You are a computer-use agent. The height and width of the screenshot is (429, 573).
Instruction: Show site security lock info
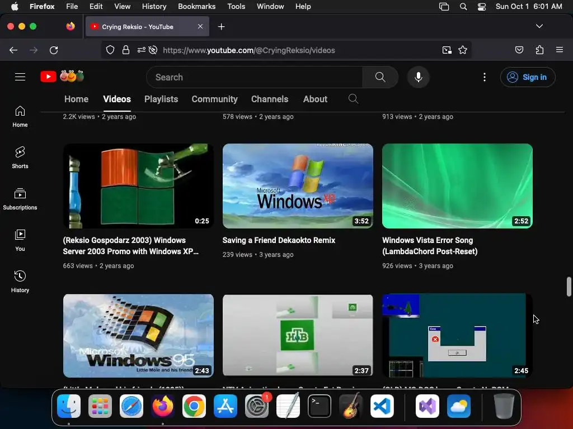[126, 50]
